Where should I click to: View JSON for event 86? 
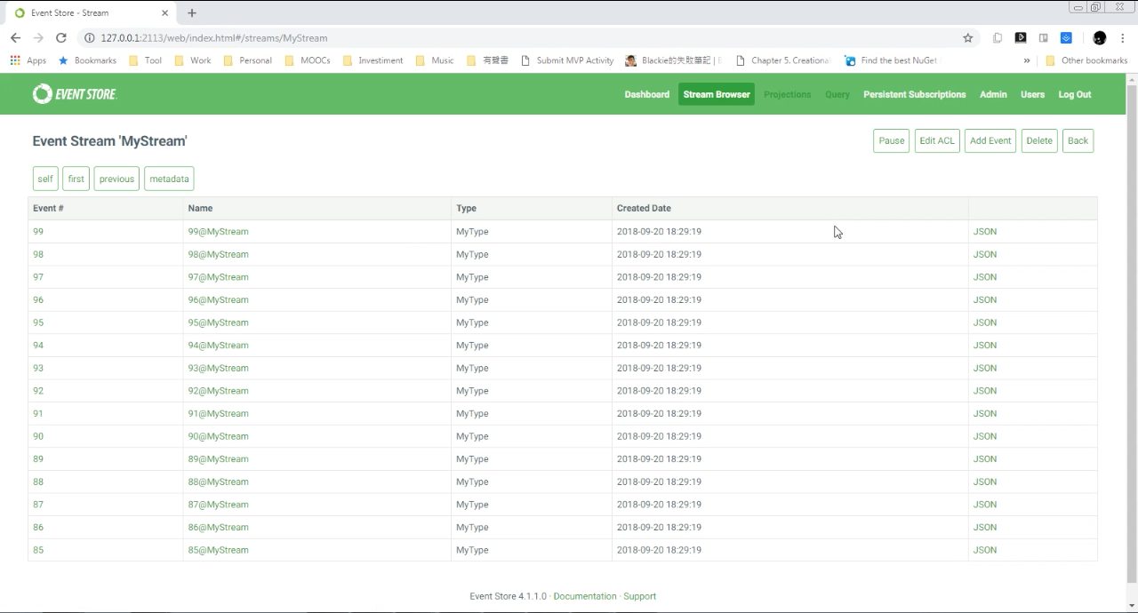pos(985,527)
